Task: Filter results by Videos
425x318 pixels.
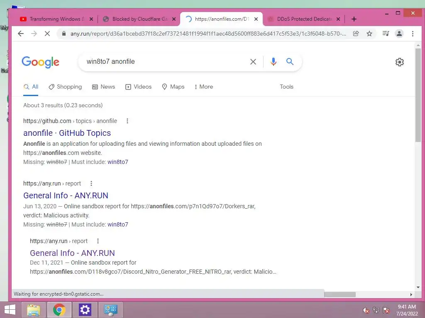Action: point(138,87)
